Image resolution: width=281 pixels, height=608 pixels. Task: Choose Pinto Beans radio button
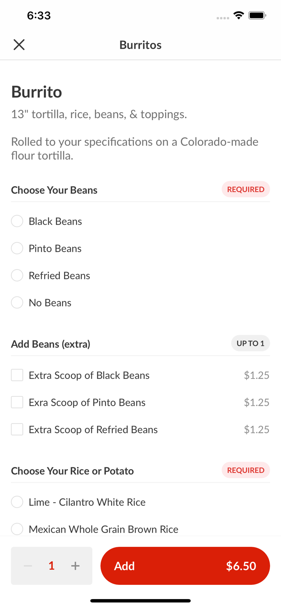coord(17,248)
